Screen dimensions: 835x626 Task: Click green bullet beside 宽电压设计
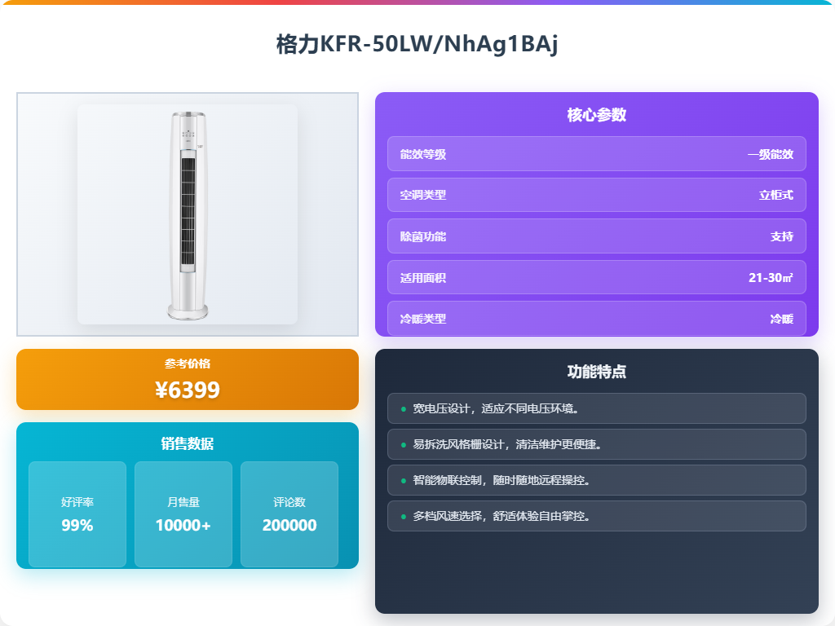tap(403, 409)
